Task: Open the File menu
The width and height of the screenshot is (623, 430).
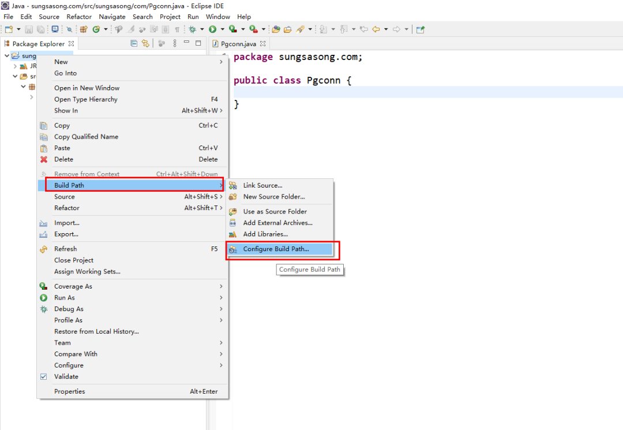Action: (x=8, y=17)
